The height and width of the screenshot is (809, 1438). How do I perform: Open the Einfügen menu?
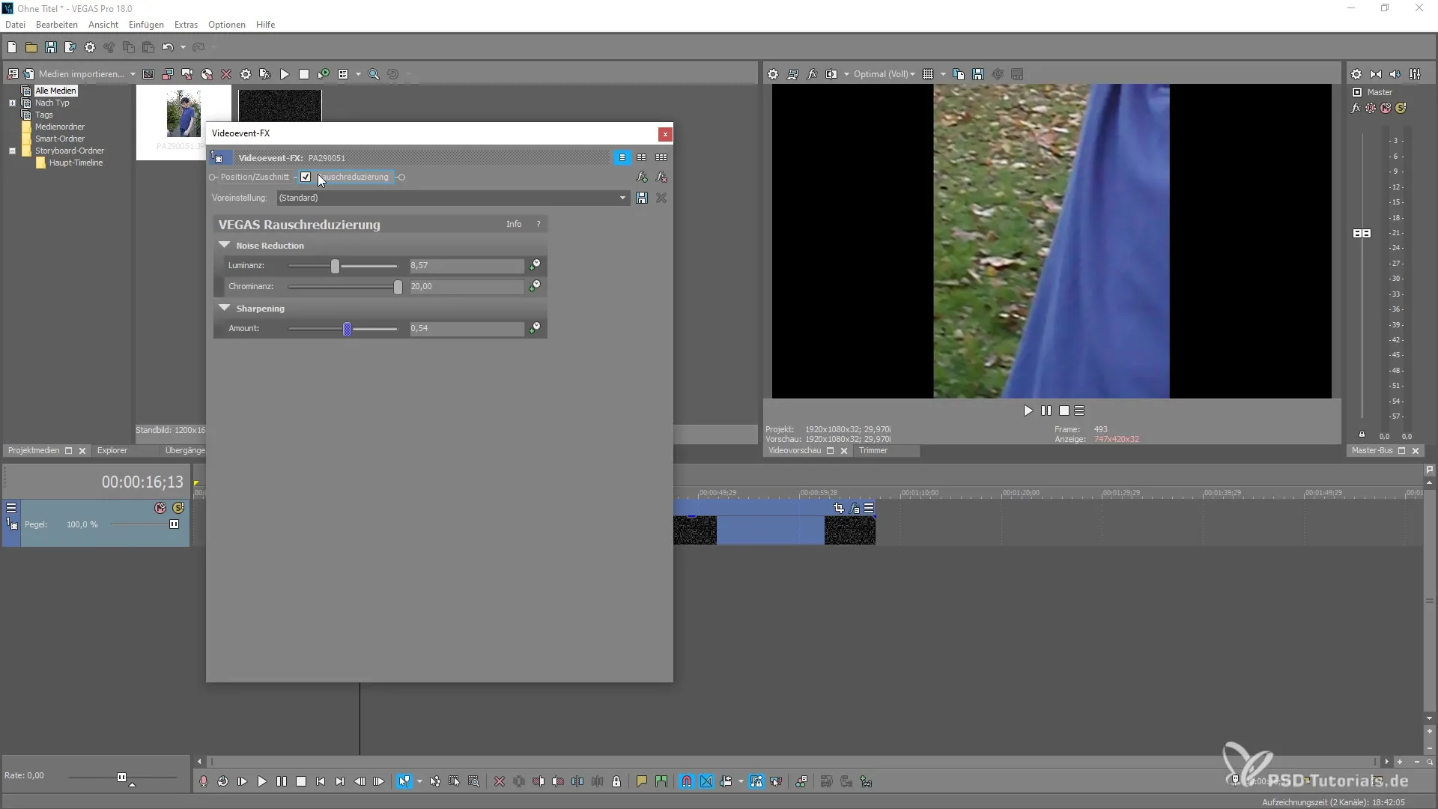146,25
